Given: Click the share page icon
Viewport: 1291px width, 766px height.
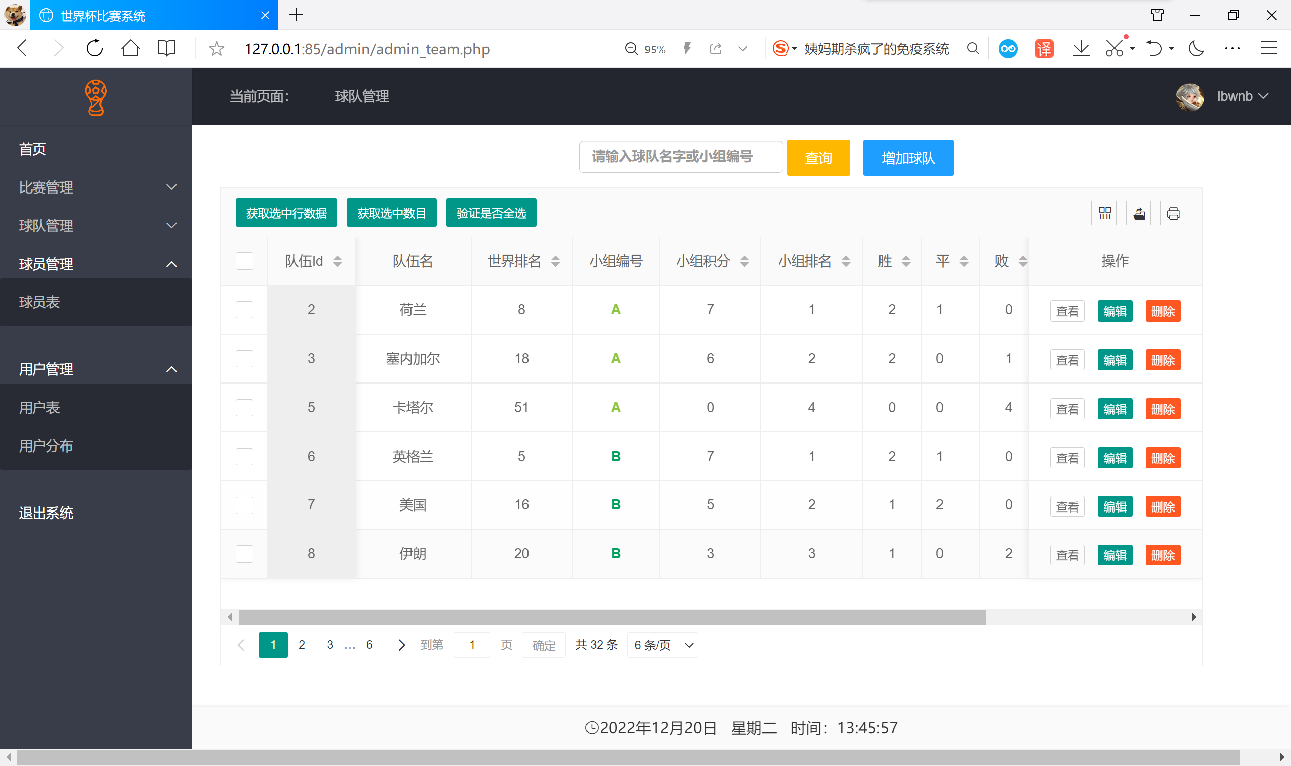Looking at the screenshot, I should [x=716, y=49].
